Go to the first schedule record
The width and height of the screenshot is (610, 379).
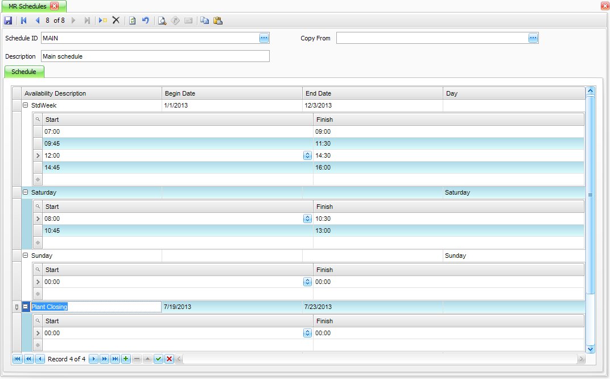[24, 20]
